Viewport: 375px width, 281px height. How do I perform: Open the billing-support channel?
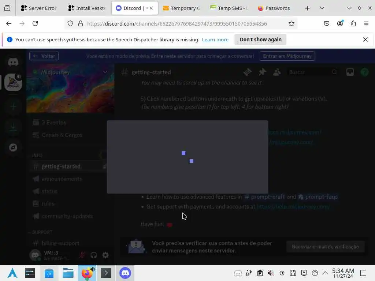click(69, 243)
